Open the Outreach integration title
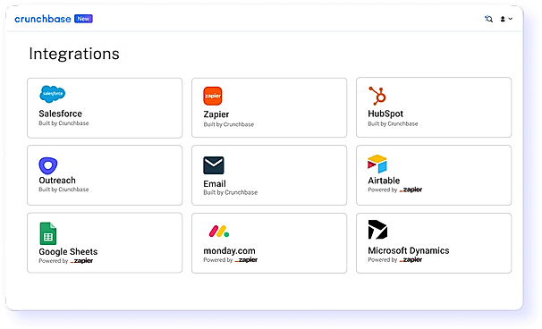This screenshot has height=329, width=542. (57, 181)
